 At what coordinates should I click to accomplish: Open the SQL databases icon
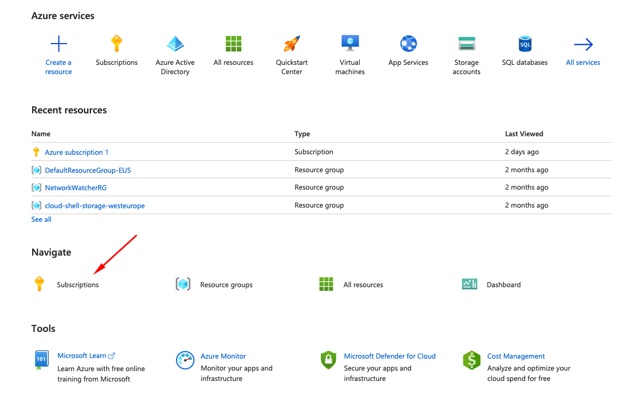[x=525, y=44]
